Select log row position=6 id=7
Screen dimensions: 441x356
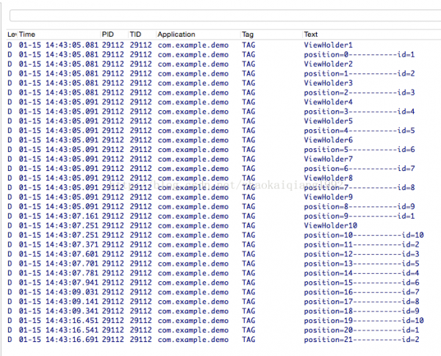click(x=223, y=169)
